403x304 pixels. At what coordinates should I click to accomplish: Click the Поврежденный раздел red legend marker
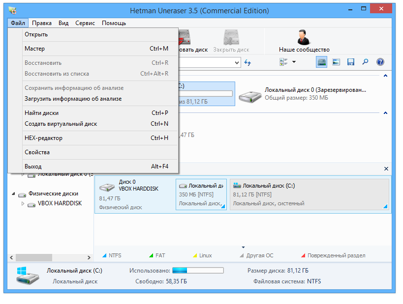point(303,255)
